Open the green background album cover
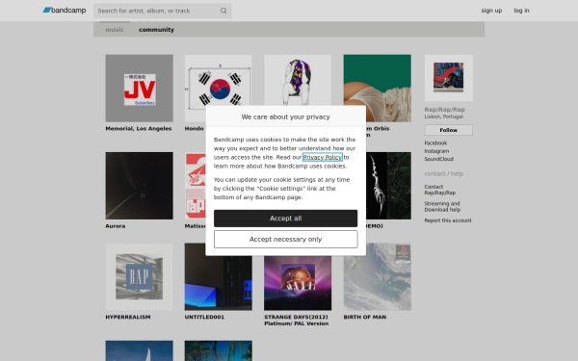 coord(378,88)
